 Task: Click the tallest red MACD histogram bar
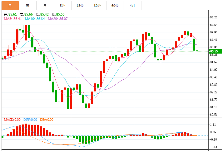click(x=26, y=130)
